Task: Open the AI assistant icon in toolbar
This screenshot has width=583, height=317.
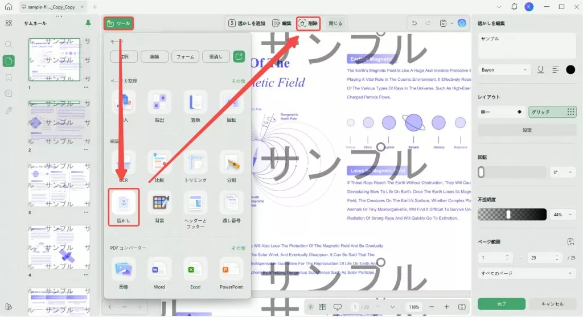Action: [x=462, y=23]
